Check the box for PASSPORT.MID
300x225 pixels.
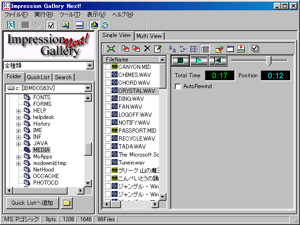pos(108,130)
